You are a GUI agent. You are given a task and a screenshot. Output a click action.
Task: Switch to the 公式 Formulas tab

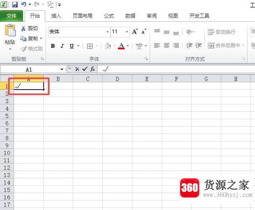[x=109, y=16]
